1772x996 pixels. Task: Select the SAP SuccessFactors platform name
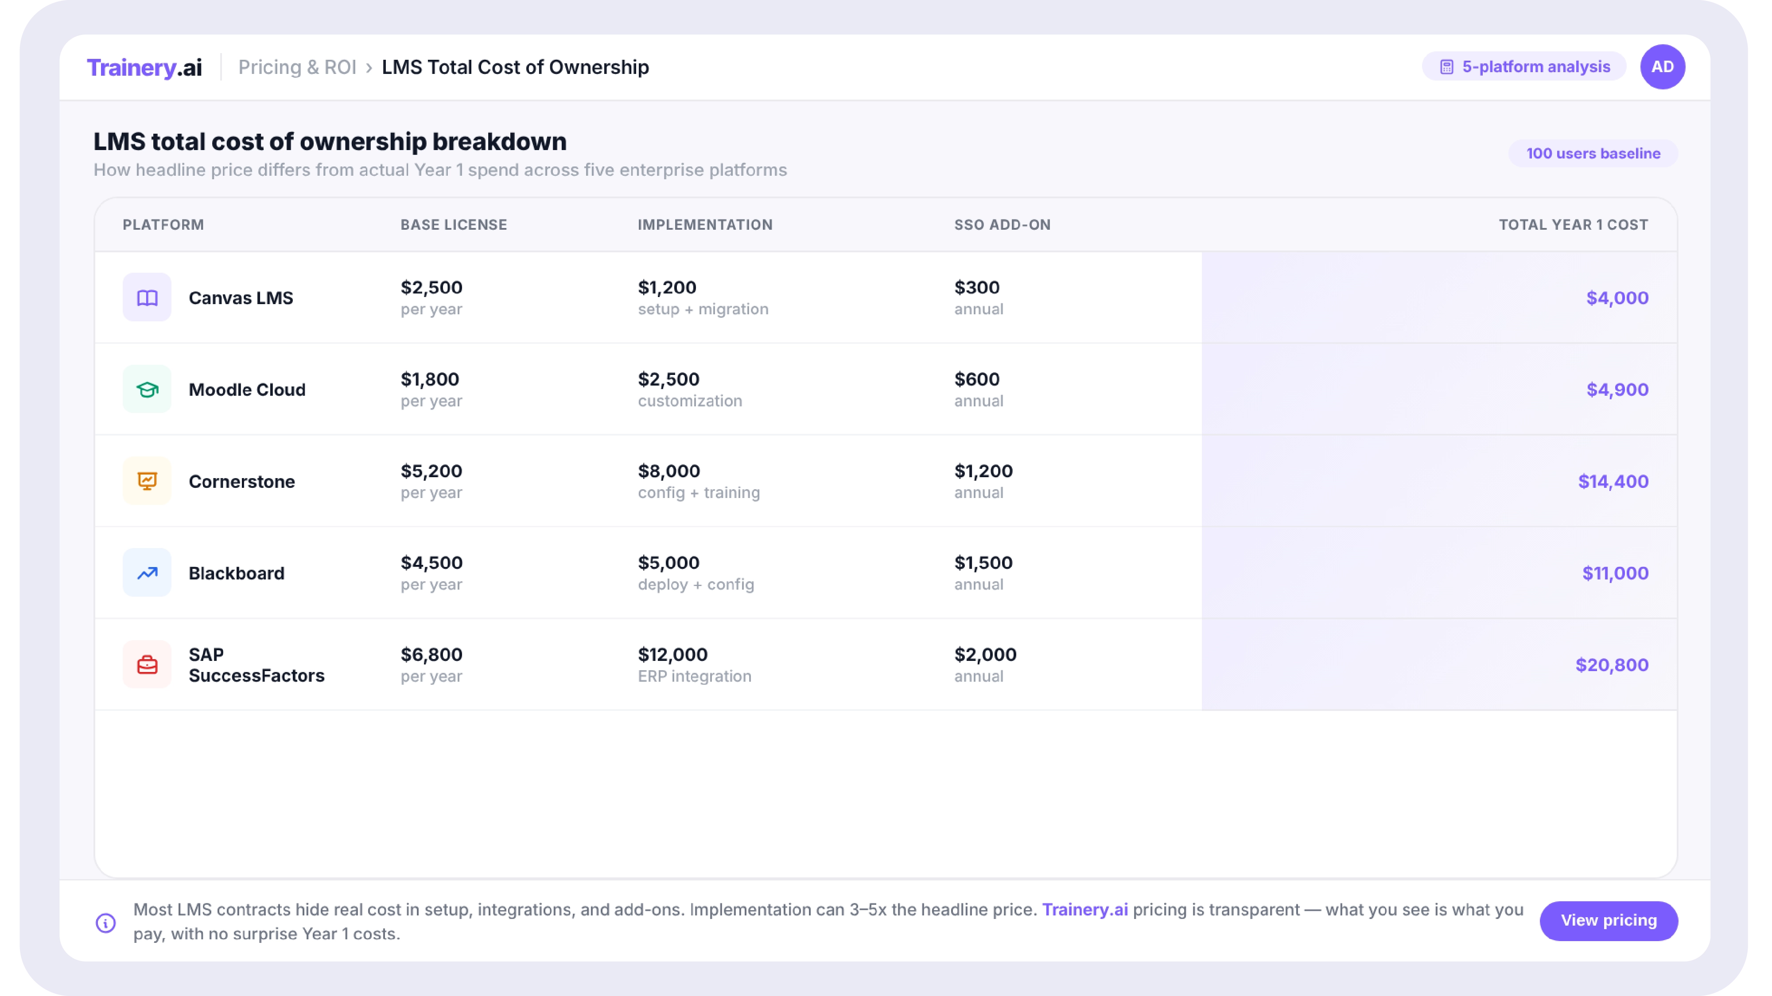pyautogui.click(x=256, y=665)
